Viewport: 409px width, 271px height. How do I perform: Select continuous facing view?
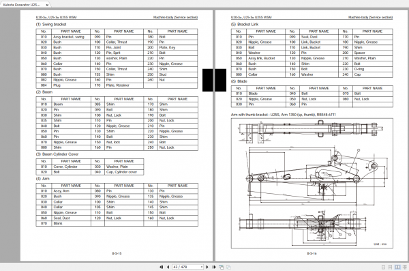click(405, 267)
